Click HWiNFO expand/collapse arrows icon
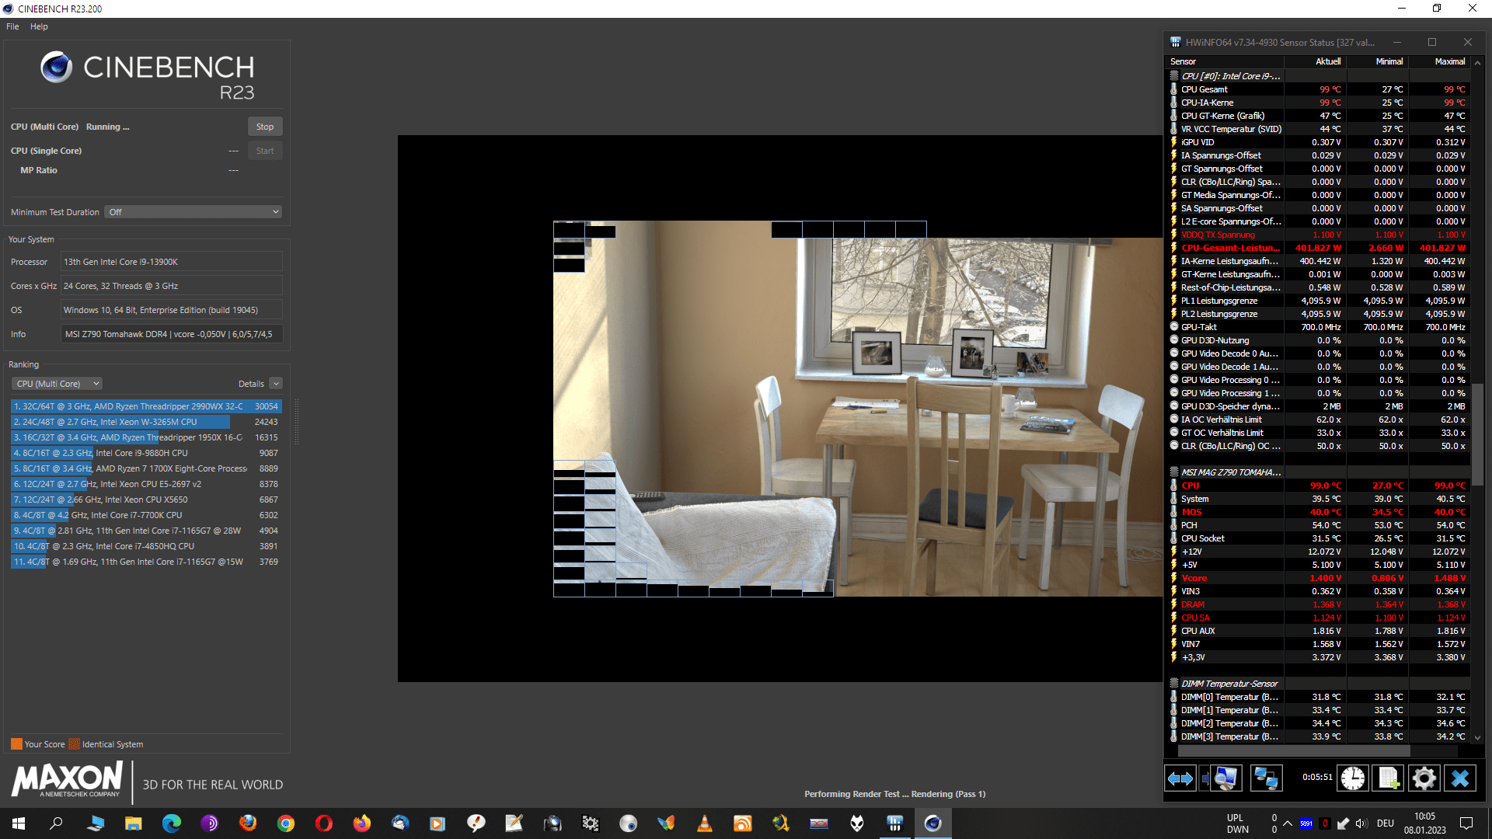This screenshot has width=1492, height=839. (1180, 778)
